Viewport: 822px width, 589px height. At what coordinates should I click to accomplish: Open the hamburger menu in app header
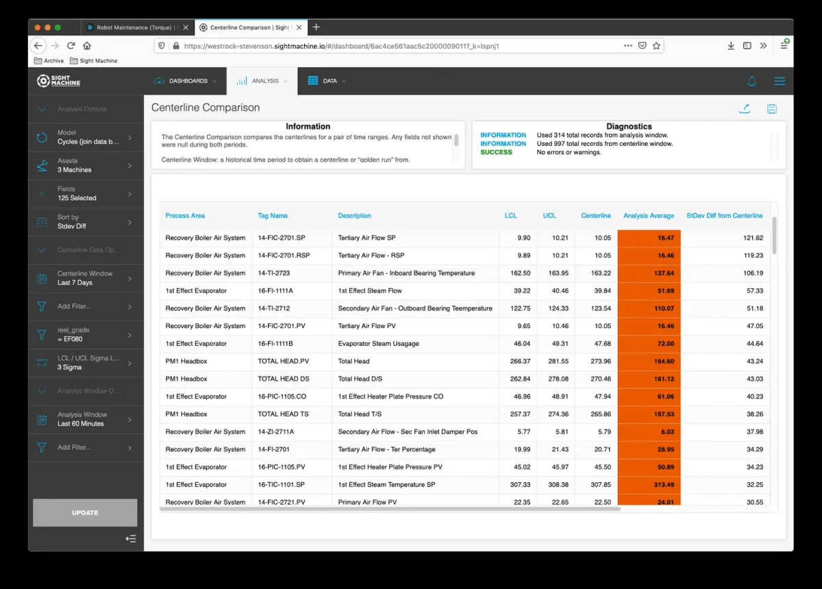tap(780, 81)
